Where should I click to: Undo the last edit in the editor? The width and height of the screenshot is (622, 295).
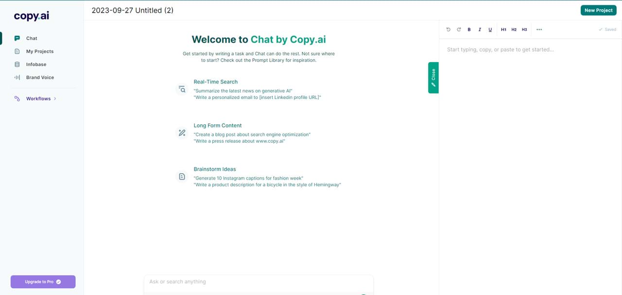pos(448,30)
